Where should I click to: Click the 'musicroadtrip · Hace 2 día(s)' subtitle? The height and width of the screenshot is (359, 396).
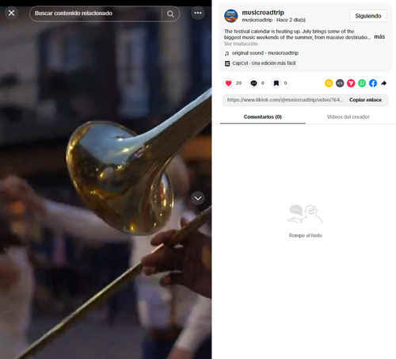pos(274,20)
